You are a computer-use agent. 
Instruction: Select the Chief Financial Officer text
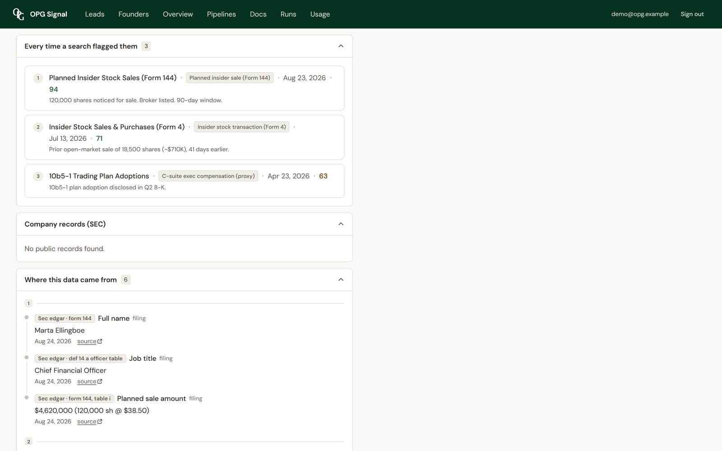click(70, 370)
